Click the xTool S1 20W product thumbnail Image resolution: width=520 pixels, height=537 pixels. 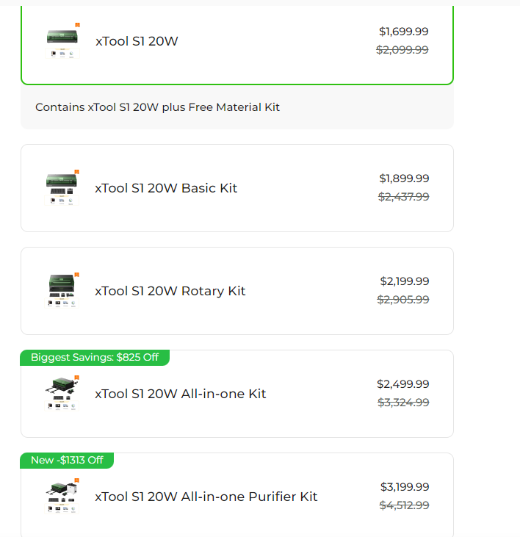click(x=62, y=41)
